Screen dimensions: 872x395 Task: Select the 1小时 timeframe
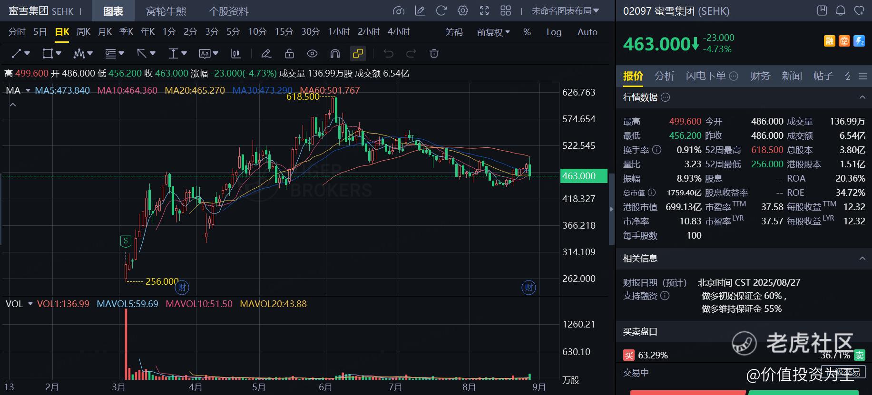(339, 32)
